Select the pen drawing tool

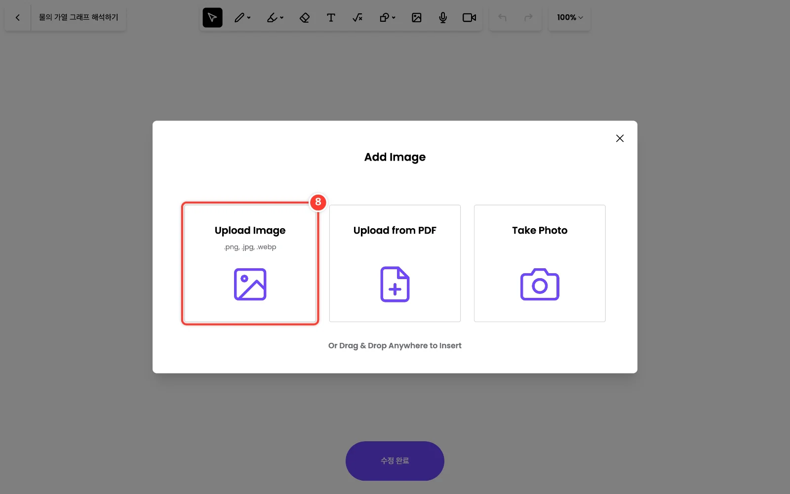239,18
